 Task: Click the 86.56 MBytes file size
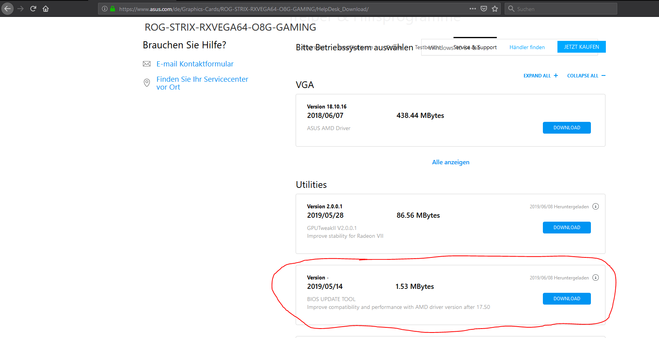[x=418, y=215]
